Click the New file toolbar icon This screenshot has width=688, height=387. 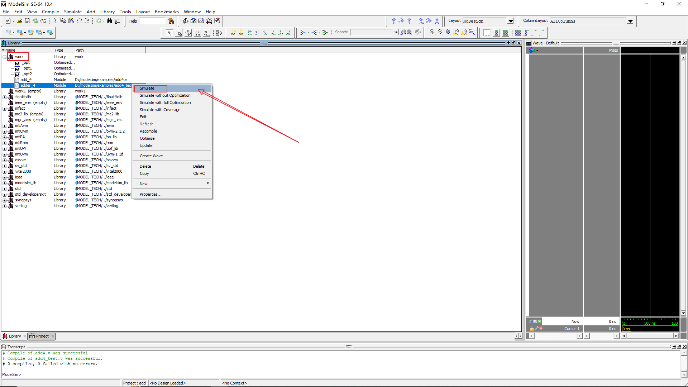click(x=8, y=21)
